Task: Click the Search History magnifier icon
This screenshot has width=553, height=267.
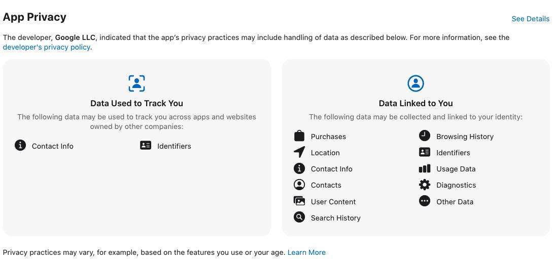Action: click(299, 217)
